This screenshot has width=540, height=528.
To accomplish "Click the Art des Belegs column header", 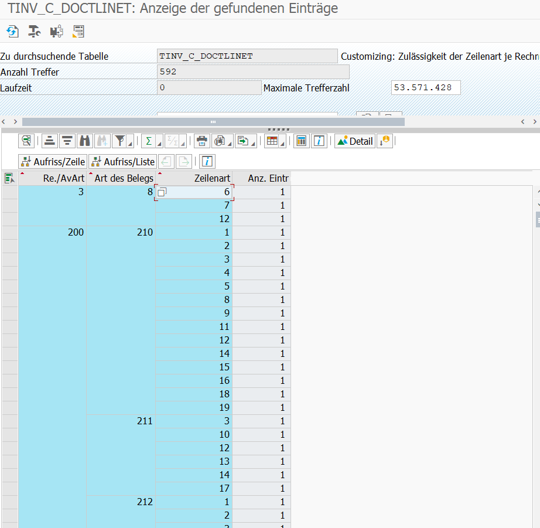I will 124,178.
